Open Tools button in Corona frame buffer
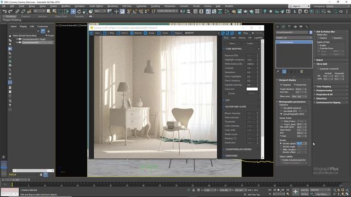 pyautogui.click(x=163, y=33)
